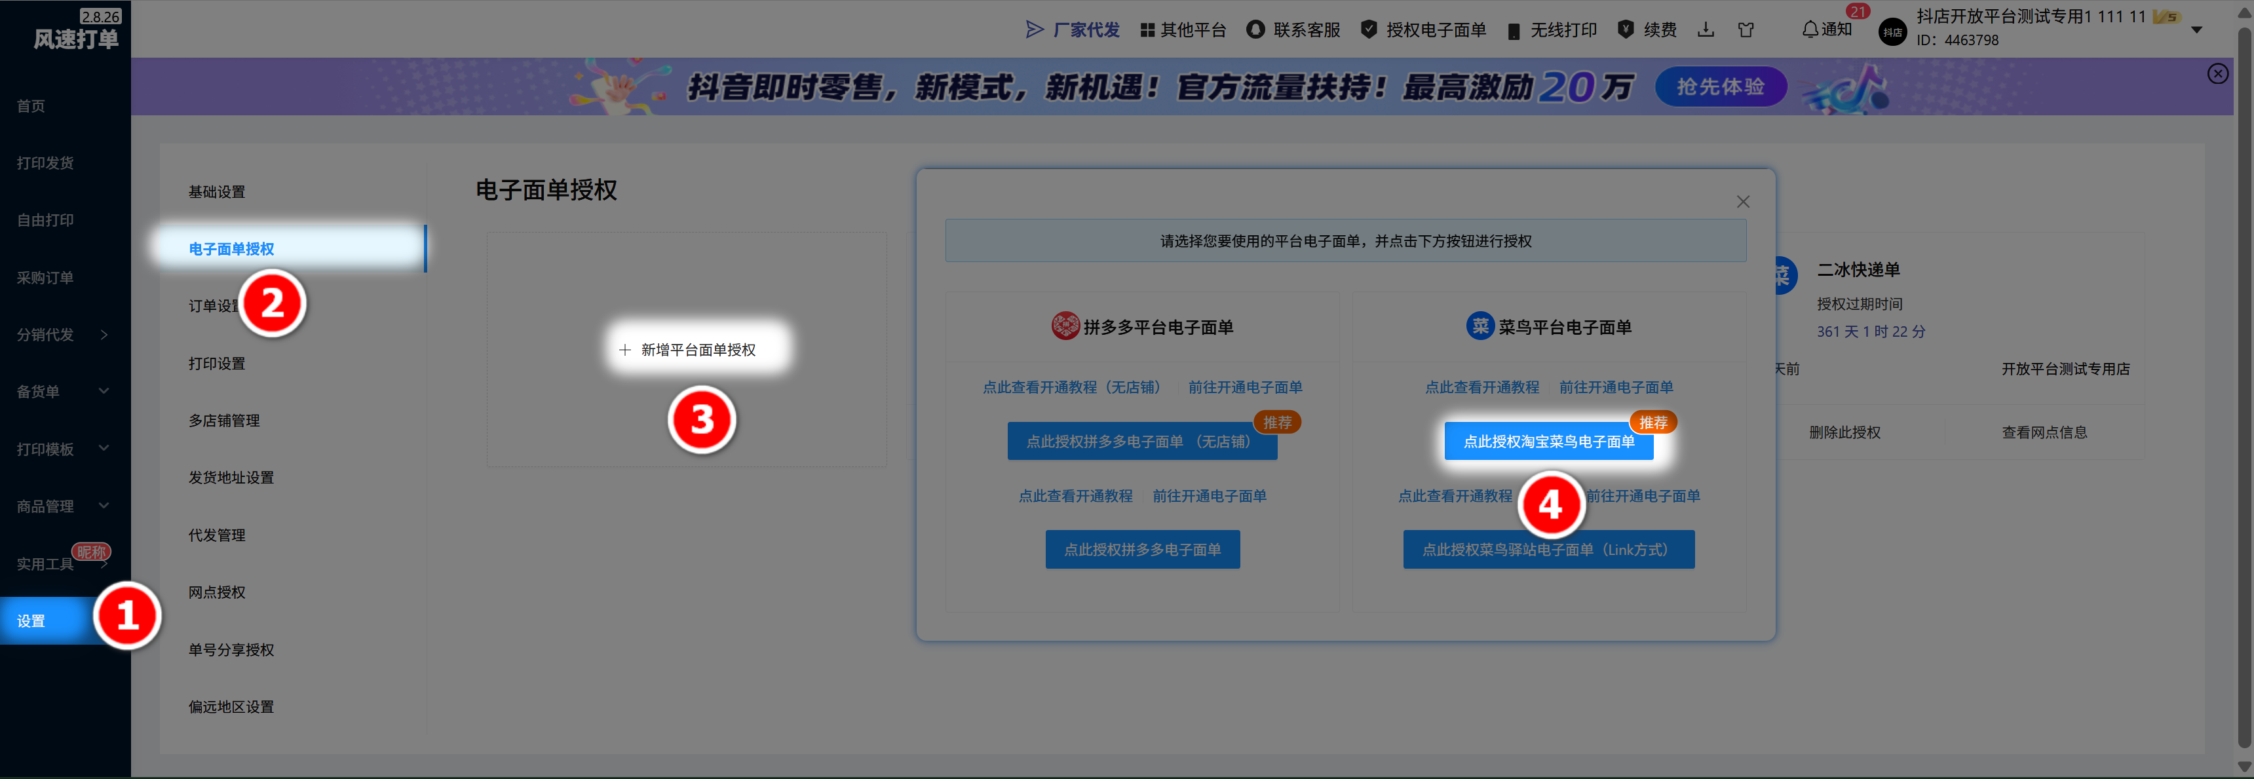Viewport: 2254px width, 779px height.
Task: Open 厂家代发 paper plane icon
Action: pyautogui.click(x=1034, y=29)
